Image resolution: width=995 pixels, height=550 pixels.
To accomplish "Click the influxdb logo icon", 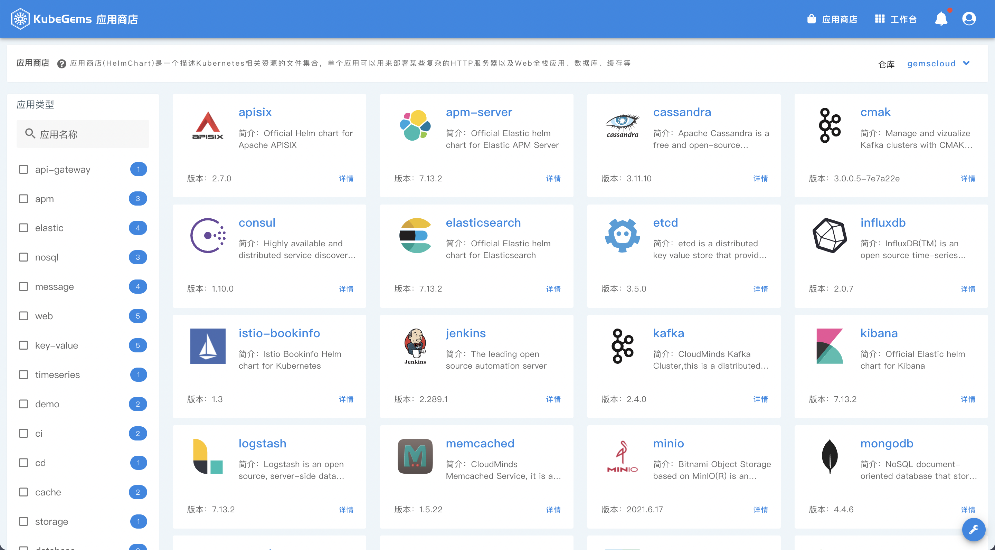I will pos(830,235).
